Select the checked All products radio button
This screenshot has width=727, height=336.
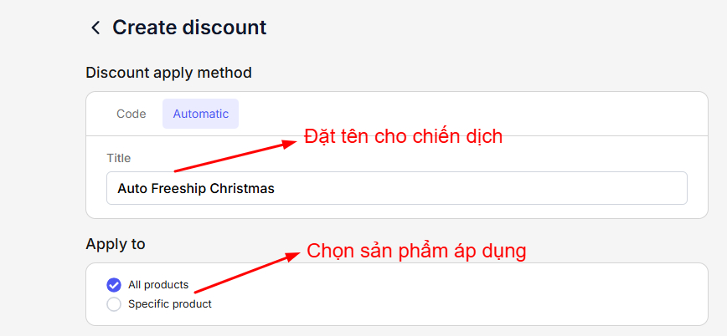point(114,285)
